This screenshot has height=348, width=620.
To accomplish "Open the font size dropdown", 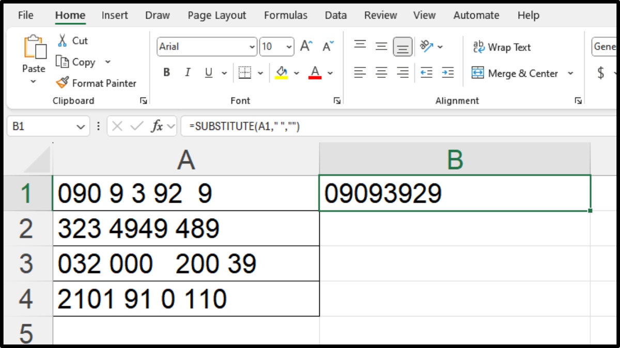I will tap(288, 46).
